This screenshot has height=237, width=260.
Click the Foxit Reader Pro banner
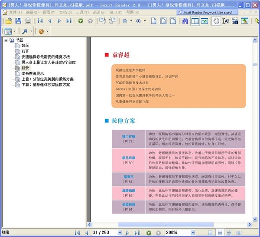tap(207, 12)
